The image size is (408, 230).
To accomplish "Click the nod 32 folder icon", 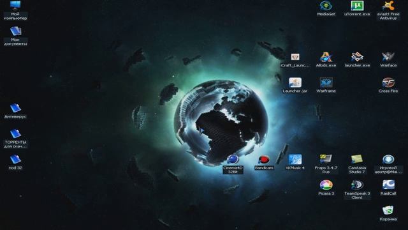I will click(15, 159).
